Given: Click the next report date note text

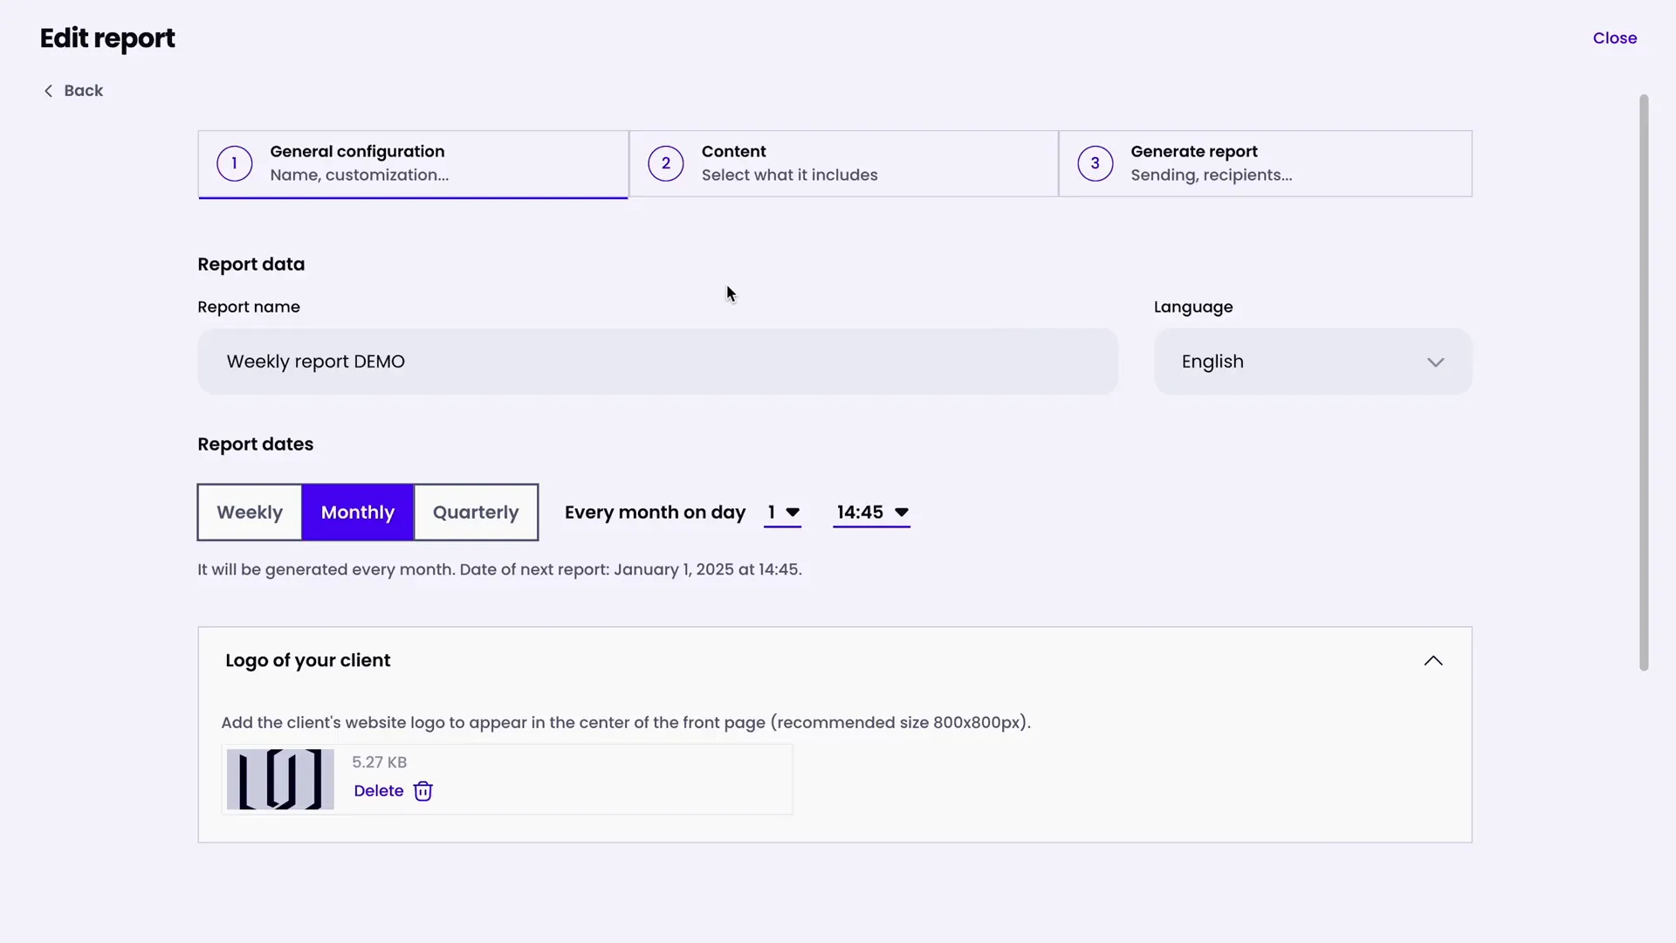Looking at the screenshot, I should (x=499, y=570).
